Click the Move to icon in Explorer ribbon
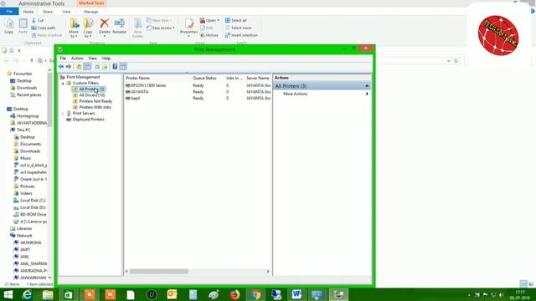Screen dimensions: 536x301 click(x=74, y=28)
